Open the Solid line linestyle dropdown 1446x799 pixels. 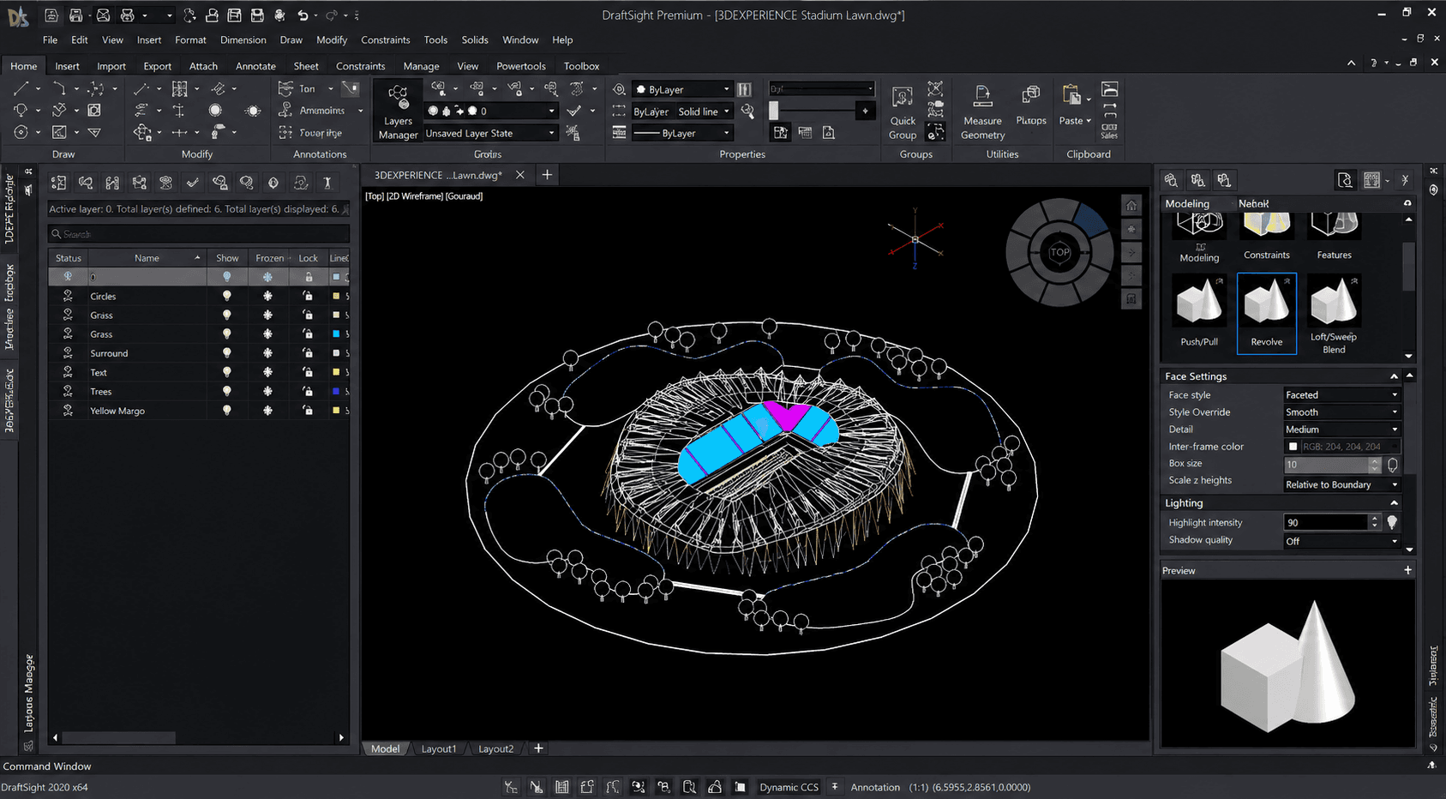704,111
